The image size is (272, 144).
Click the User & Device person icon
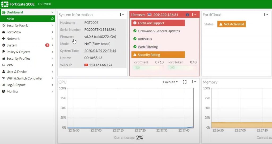tap(3, 72)
